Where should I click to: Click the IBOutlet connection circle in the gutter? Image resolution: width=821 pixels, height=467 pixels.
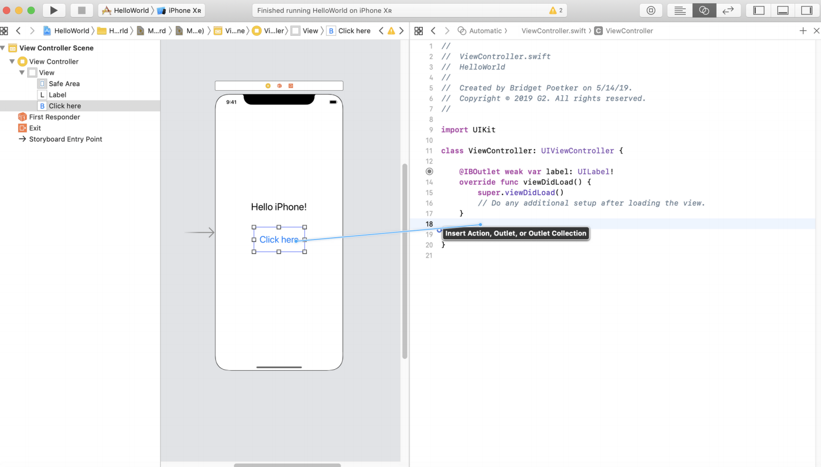(429, 172)
